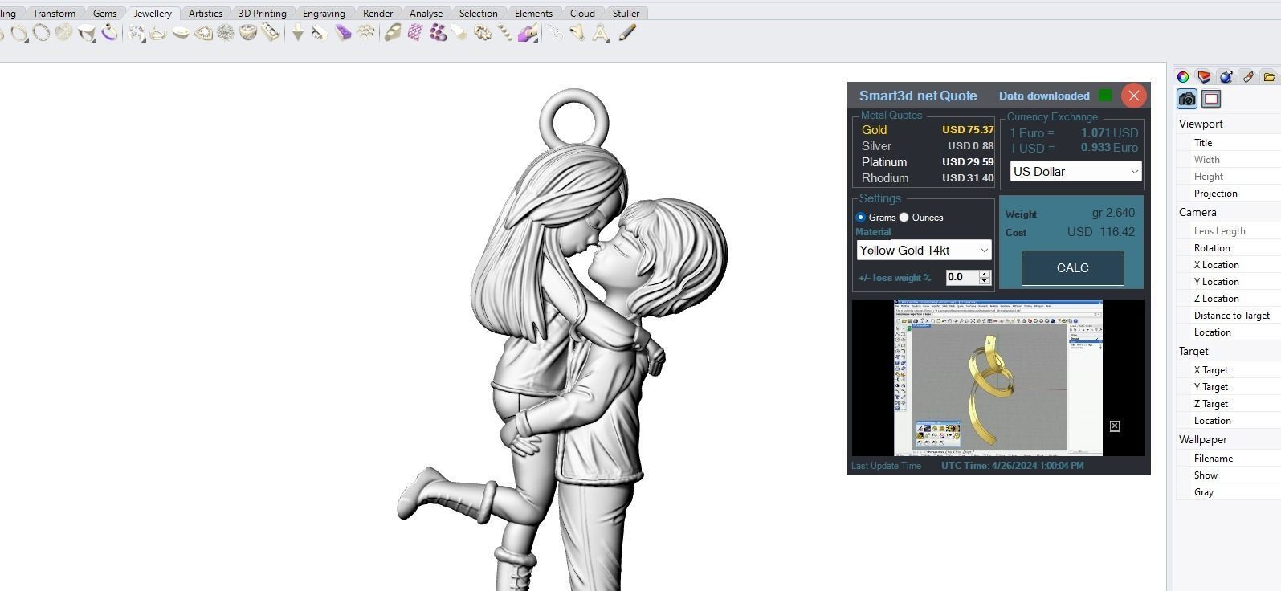Click the Distance to Target row
Image resolution: width=1281 pixels, height=591 pixels.
pyautogui.click(x=1229, y=316)
